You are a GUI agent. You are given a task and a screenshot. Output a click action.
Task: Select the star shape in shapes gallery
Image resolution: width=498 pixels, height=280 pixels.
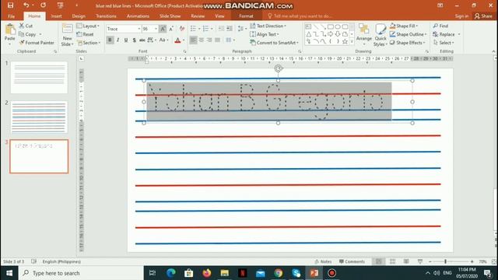coord(345,41)
